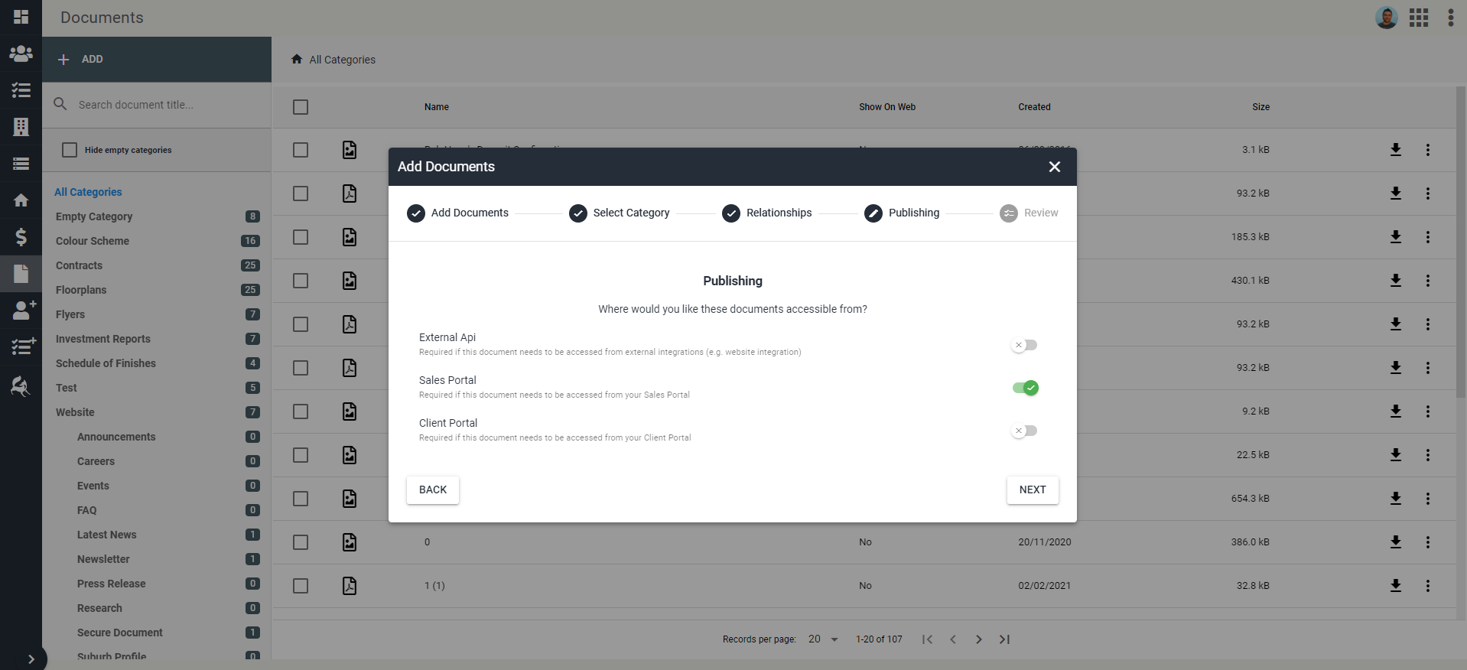Click the vertical scrollbar of the list
Viewport: 1467px width, 670px height.
pyautogui.click(x=1461, y=242)
